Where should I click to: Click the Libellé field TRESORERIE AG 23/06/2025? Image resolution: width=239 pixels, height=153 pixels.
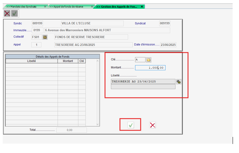click(143, 81)
